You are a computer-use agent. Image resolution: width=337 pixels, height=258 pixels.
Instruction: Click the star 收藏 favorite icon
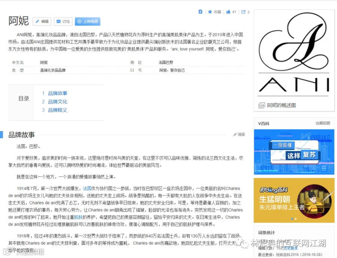point(210,12)
